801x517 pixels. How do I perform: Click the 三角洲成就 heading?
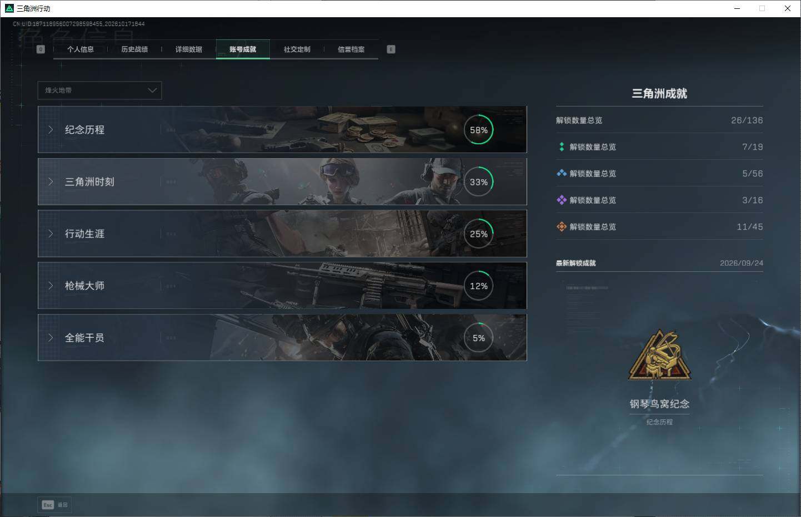[x=659, y=94]
